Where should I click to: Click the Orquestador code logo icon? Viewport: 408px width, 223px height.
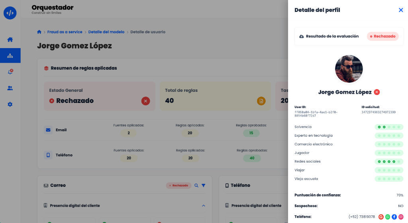point(10,13)
